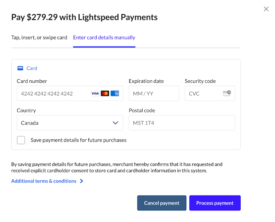Open the Country dropdown showing Canada

pos(70,122)
